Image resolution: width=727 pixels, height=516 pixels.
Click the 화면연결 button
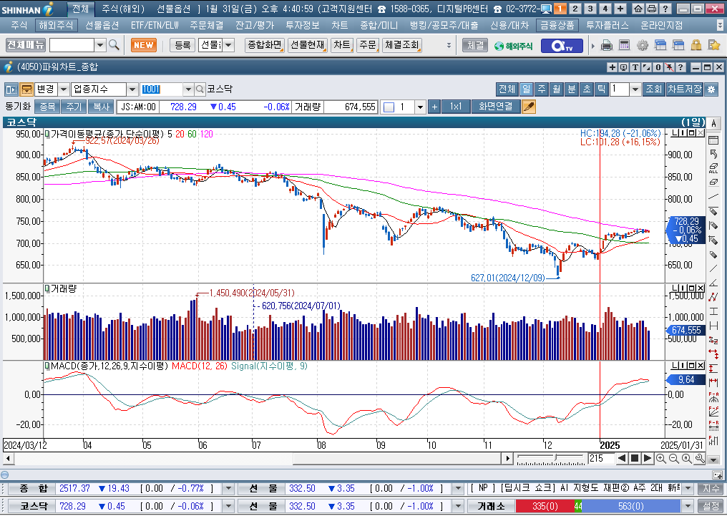click(496, 107)
